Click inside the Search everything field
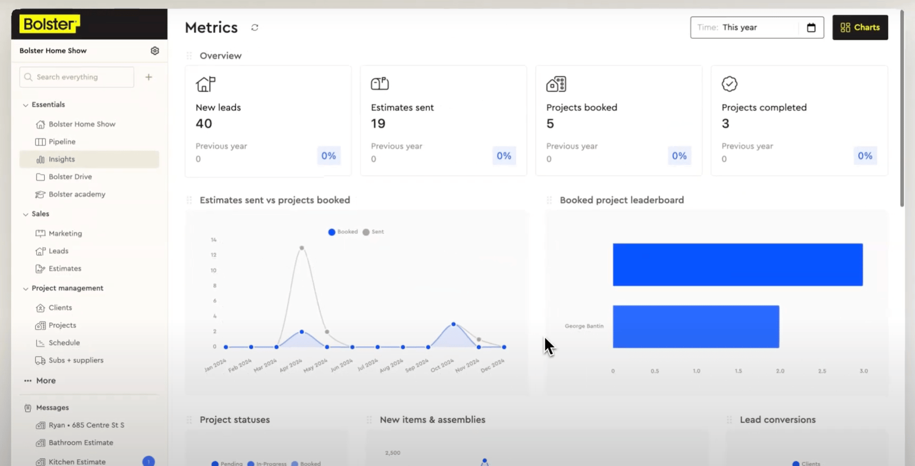The height and width of the screenshot is (466, 915). [76, 77]
